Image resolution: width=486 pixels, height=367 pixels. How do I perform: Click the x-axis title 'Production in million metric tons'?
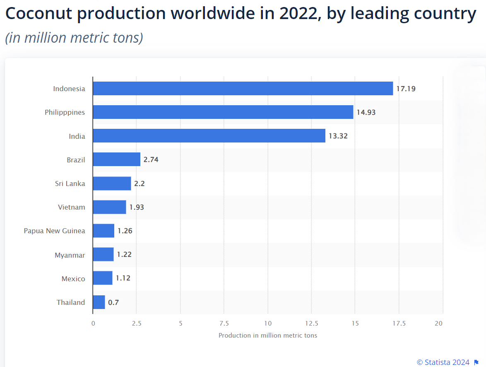point(268,336)
